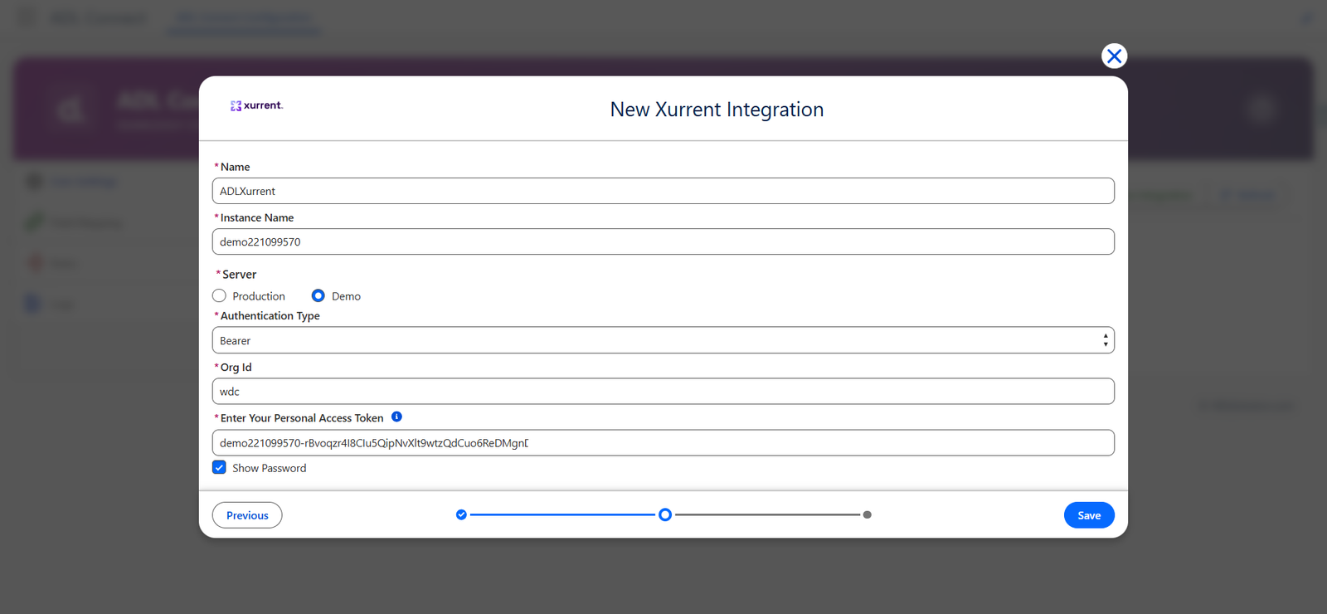
Task: Untick the Show Password checkbox
Action: pyautogui.click(x=219, y=467)
